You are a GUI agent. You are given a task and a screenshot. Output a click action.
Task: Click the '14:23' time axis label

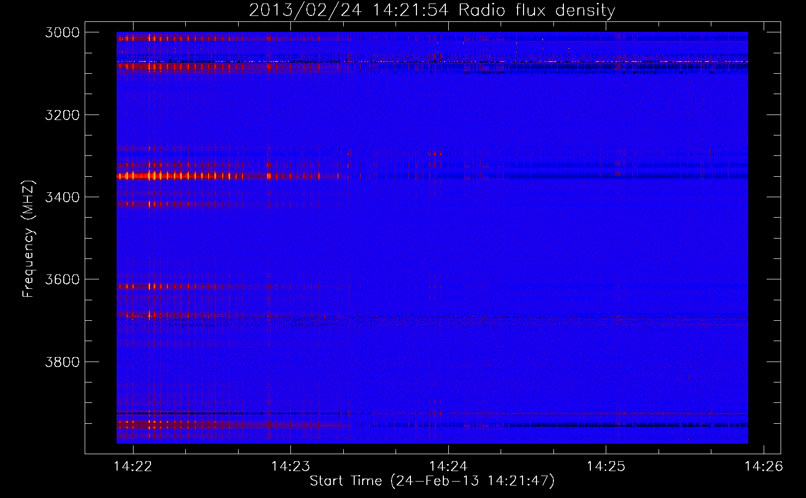pyautogui.click(x=290, y=466)
